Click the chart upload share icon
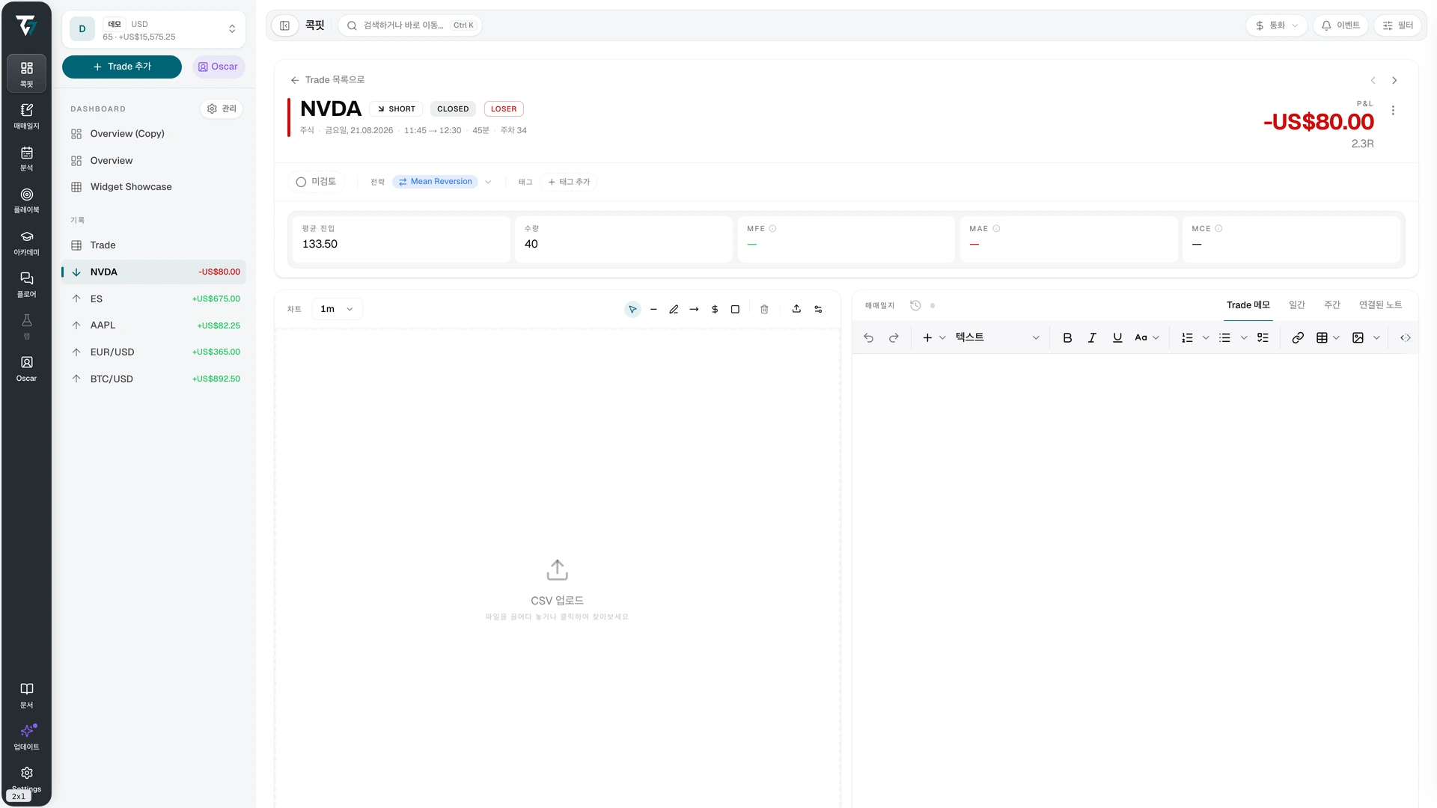This screenshot has height=808, width=1437. tap(796, 309)
